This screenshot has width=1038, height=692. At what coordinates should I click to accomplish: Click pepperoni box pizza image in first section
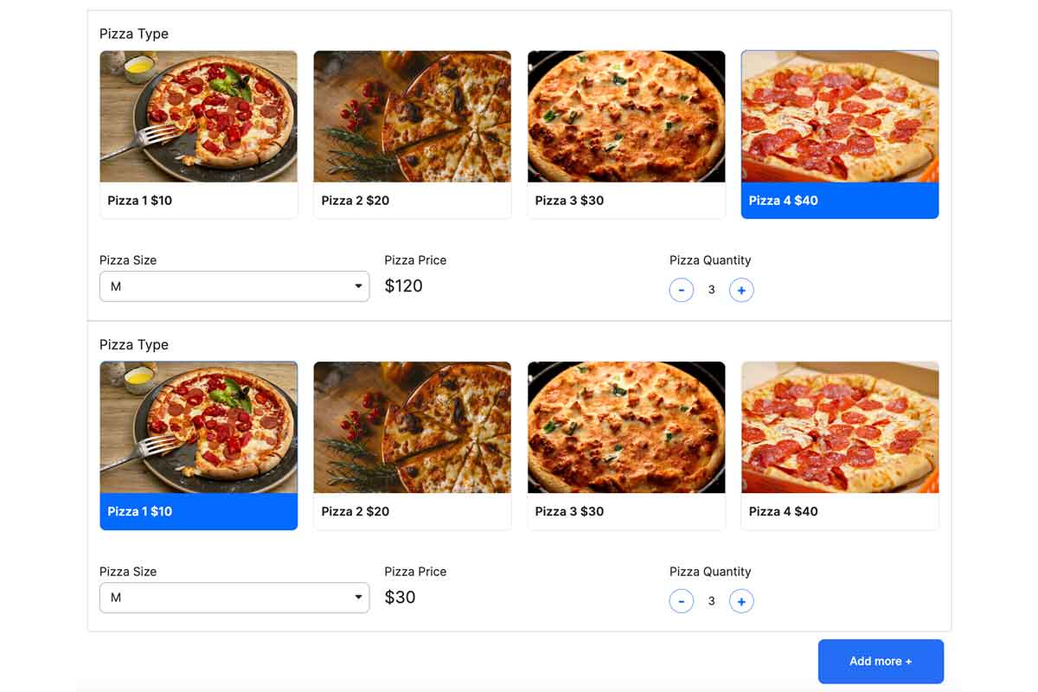click(x=840, y=116)
